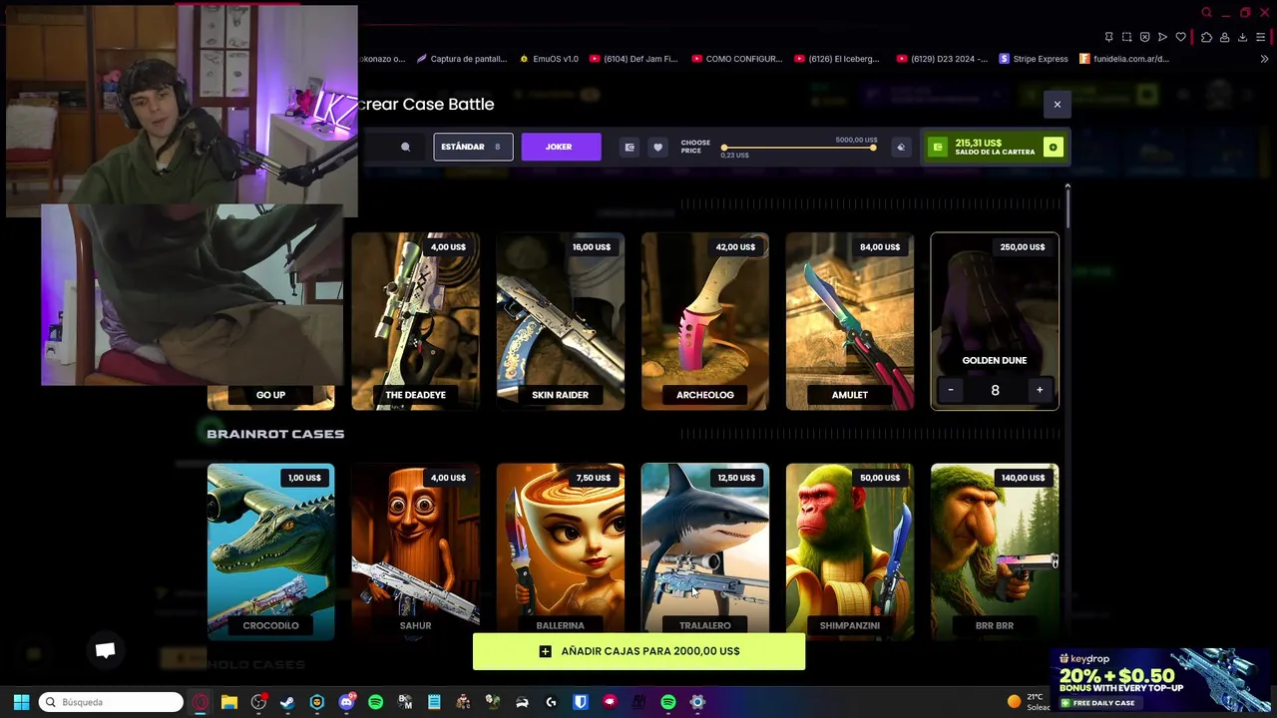Open the browser downloads icon

[x=1242, y=37]
